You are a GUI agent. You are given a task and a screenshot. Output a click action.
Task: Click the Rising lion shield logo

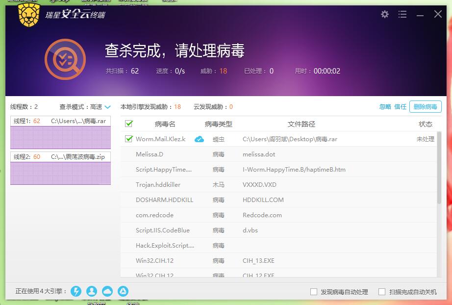point(29,15)
